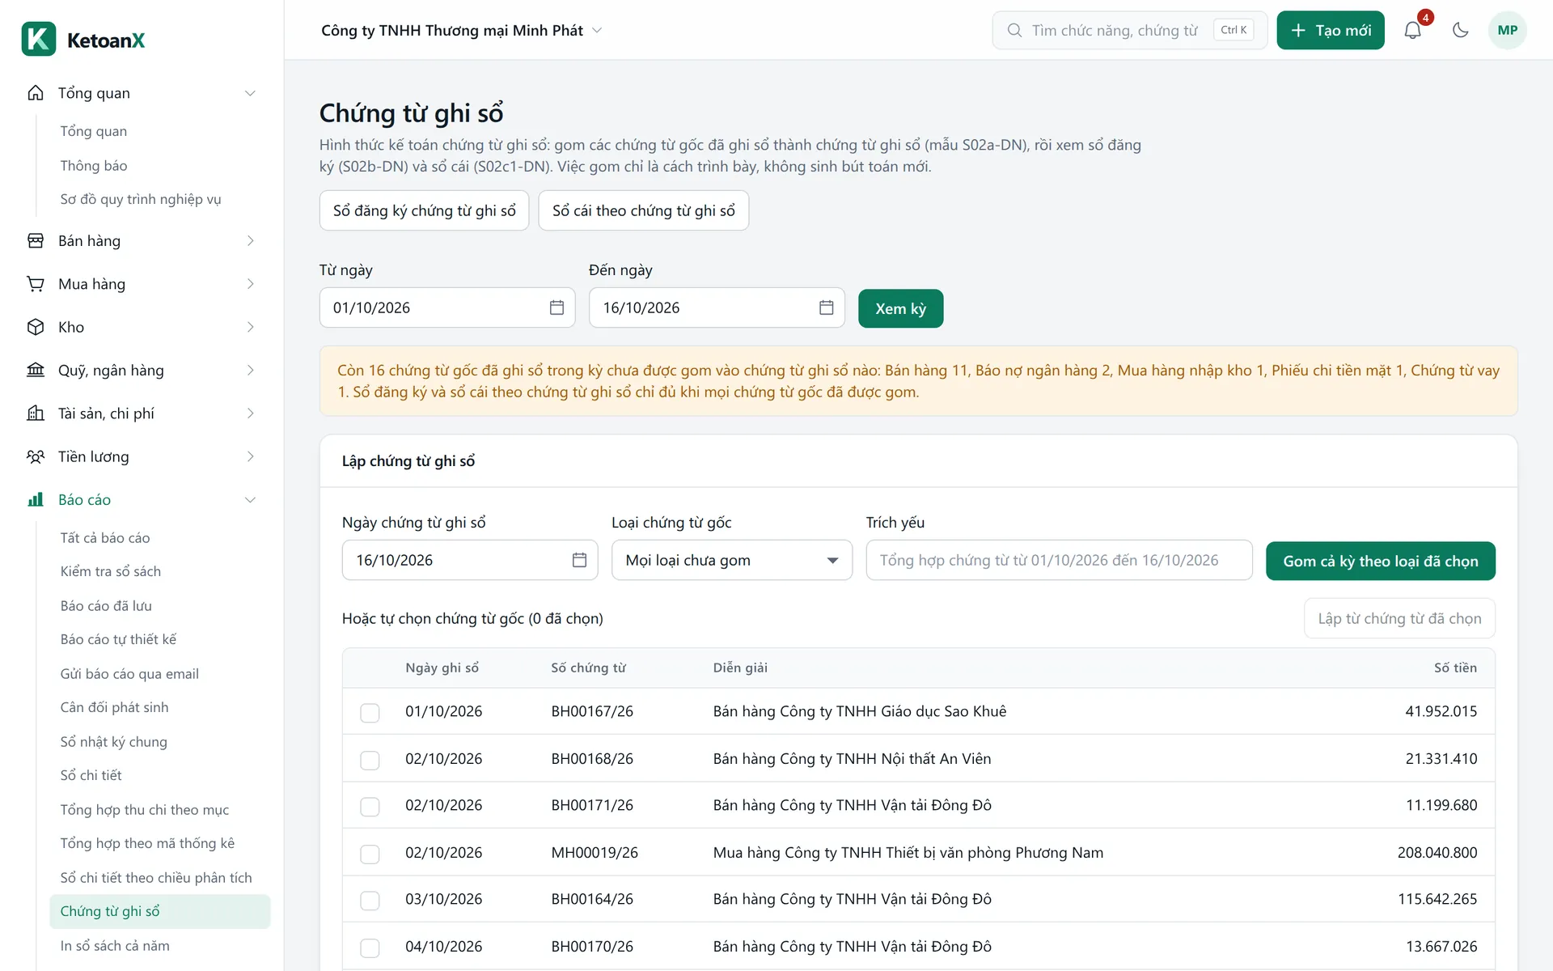The width and height of the screenshot is (1553, 971).
Task: Select the BH00164/26 row checkbox
Action: click(x=370, y=901)
